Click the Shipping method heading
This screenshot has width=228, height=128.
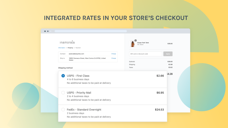pos(65,68)
